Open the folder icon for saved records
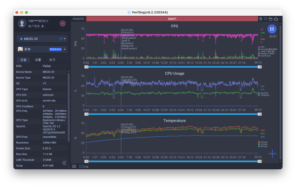Image resolution: width=296 pixels, height=187 pixels. pyautogui.click(x=270, y=19)
